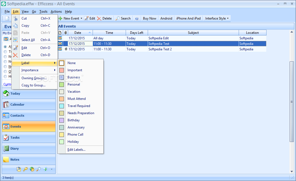Click the scrollbar down arrow
Viewport: 296px width, 181px height.
(x=292, y=171)
